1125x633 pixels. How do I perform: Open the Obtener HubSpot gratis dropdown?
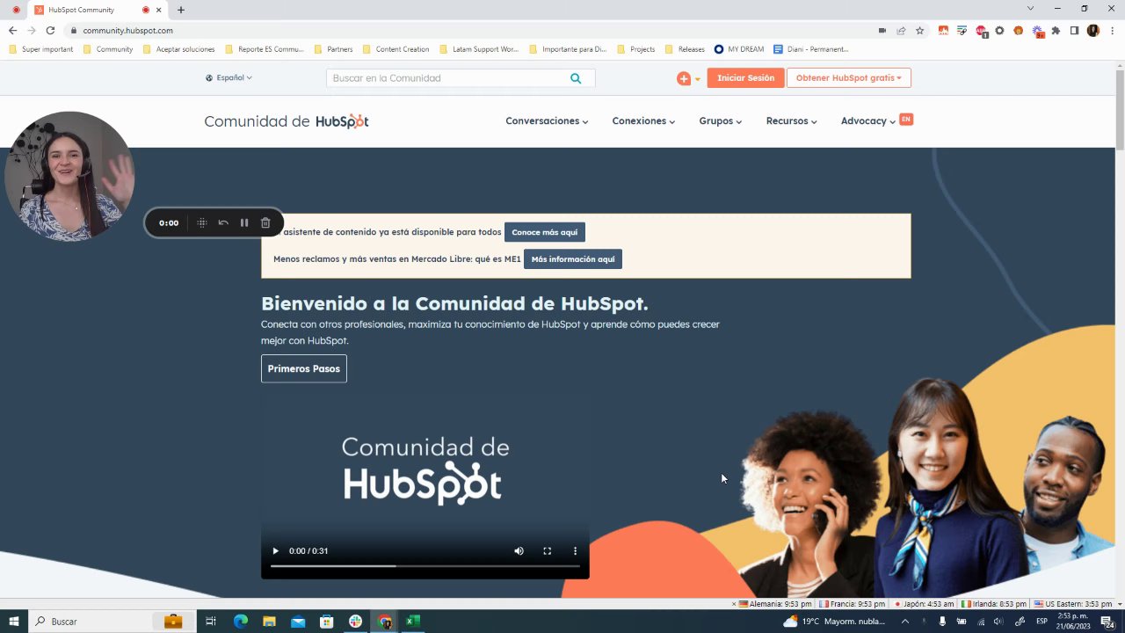pos(849,78)
